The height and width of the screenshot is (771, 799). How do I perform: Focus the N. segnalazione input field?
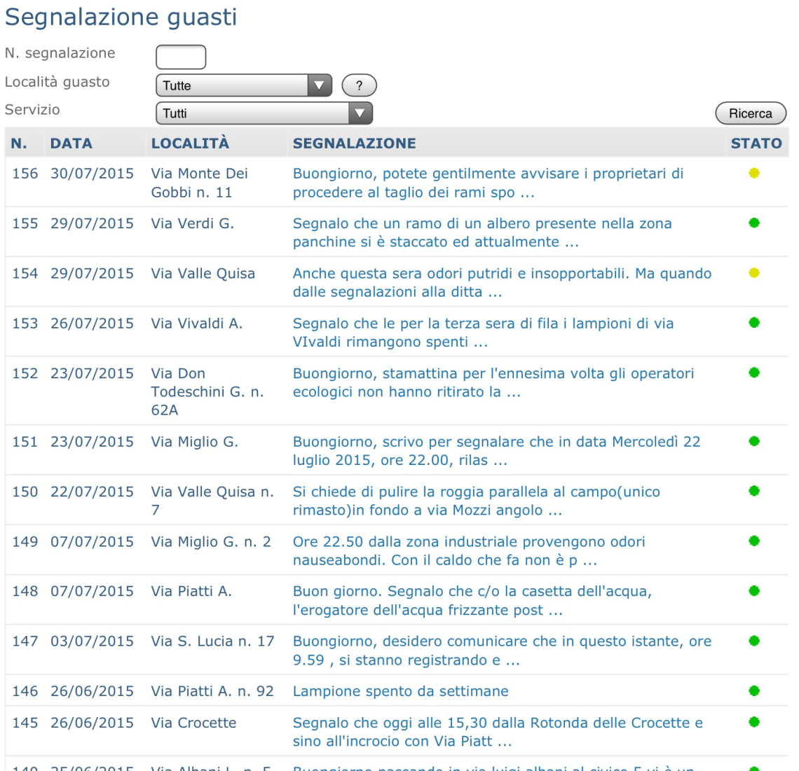point(181,57)
